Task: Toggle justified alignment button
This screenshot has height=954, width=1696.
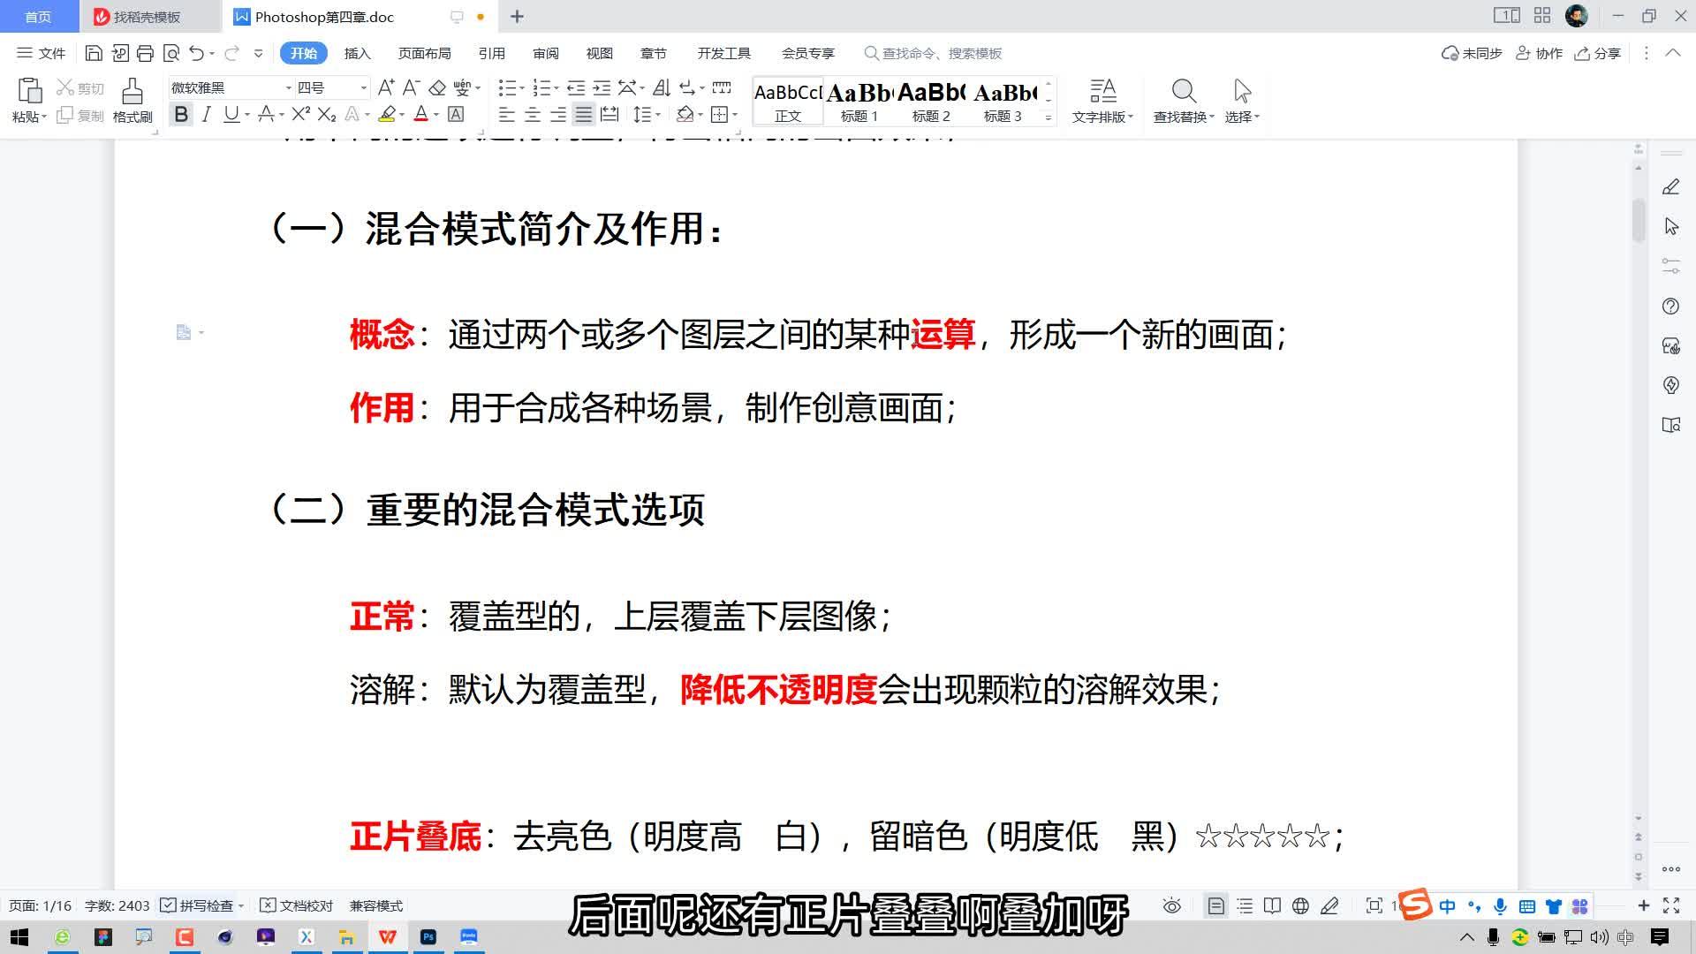Action: pyautogui.click(x=584, y=114)
